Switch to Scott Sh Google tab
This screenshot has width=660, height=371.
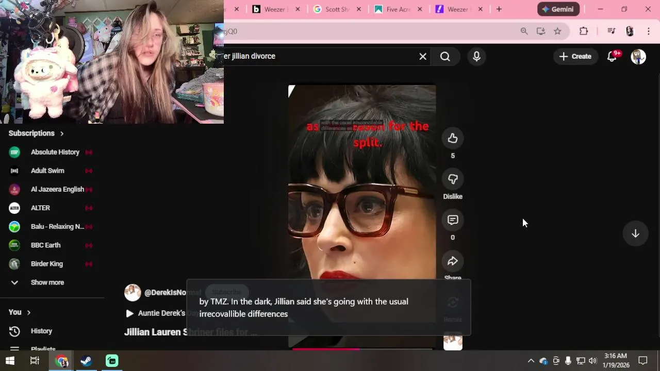337,9
